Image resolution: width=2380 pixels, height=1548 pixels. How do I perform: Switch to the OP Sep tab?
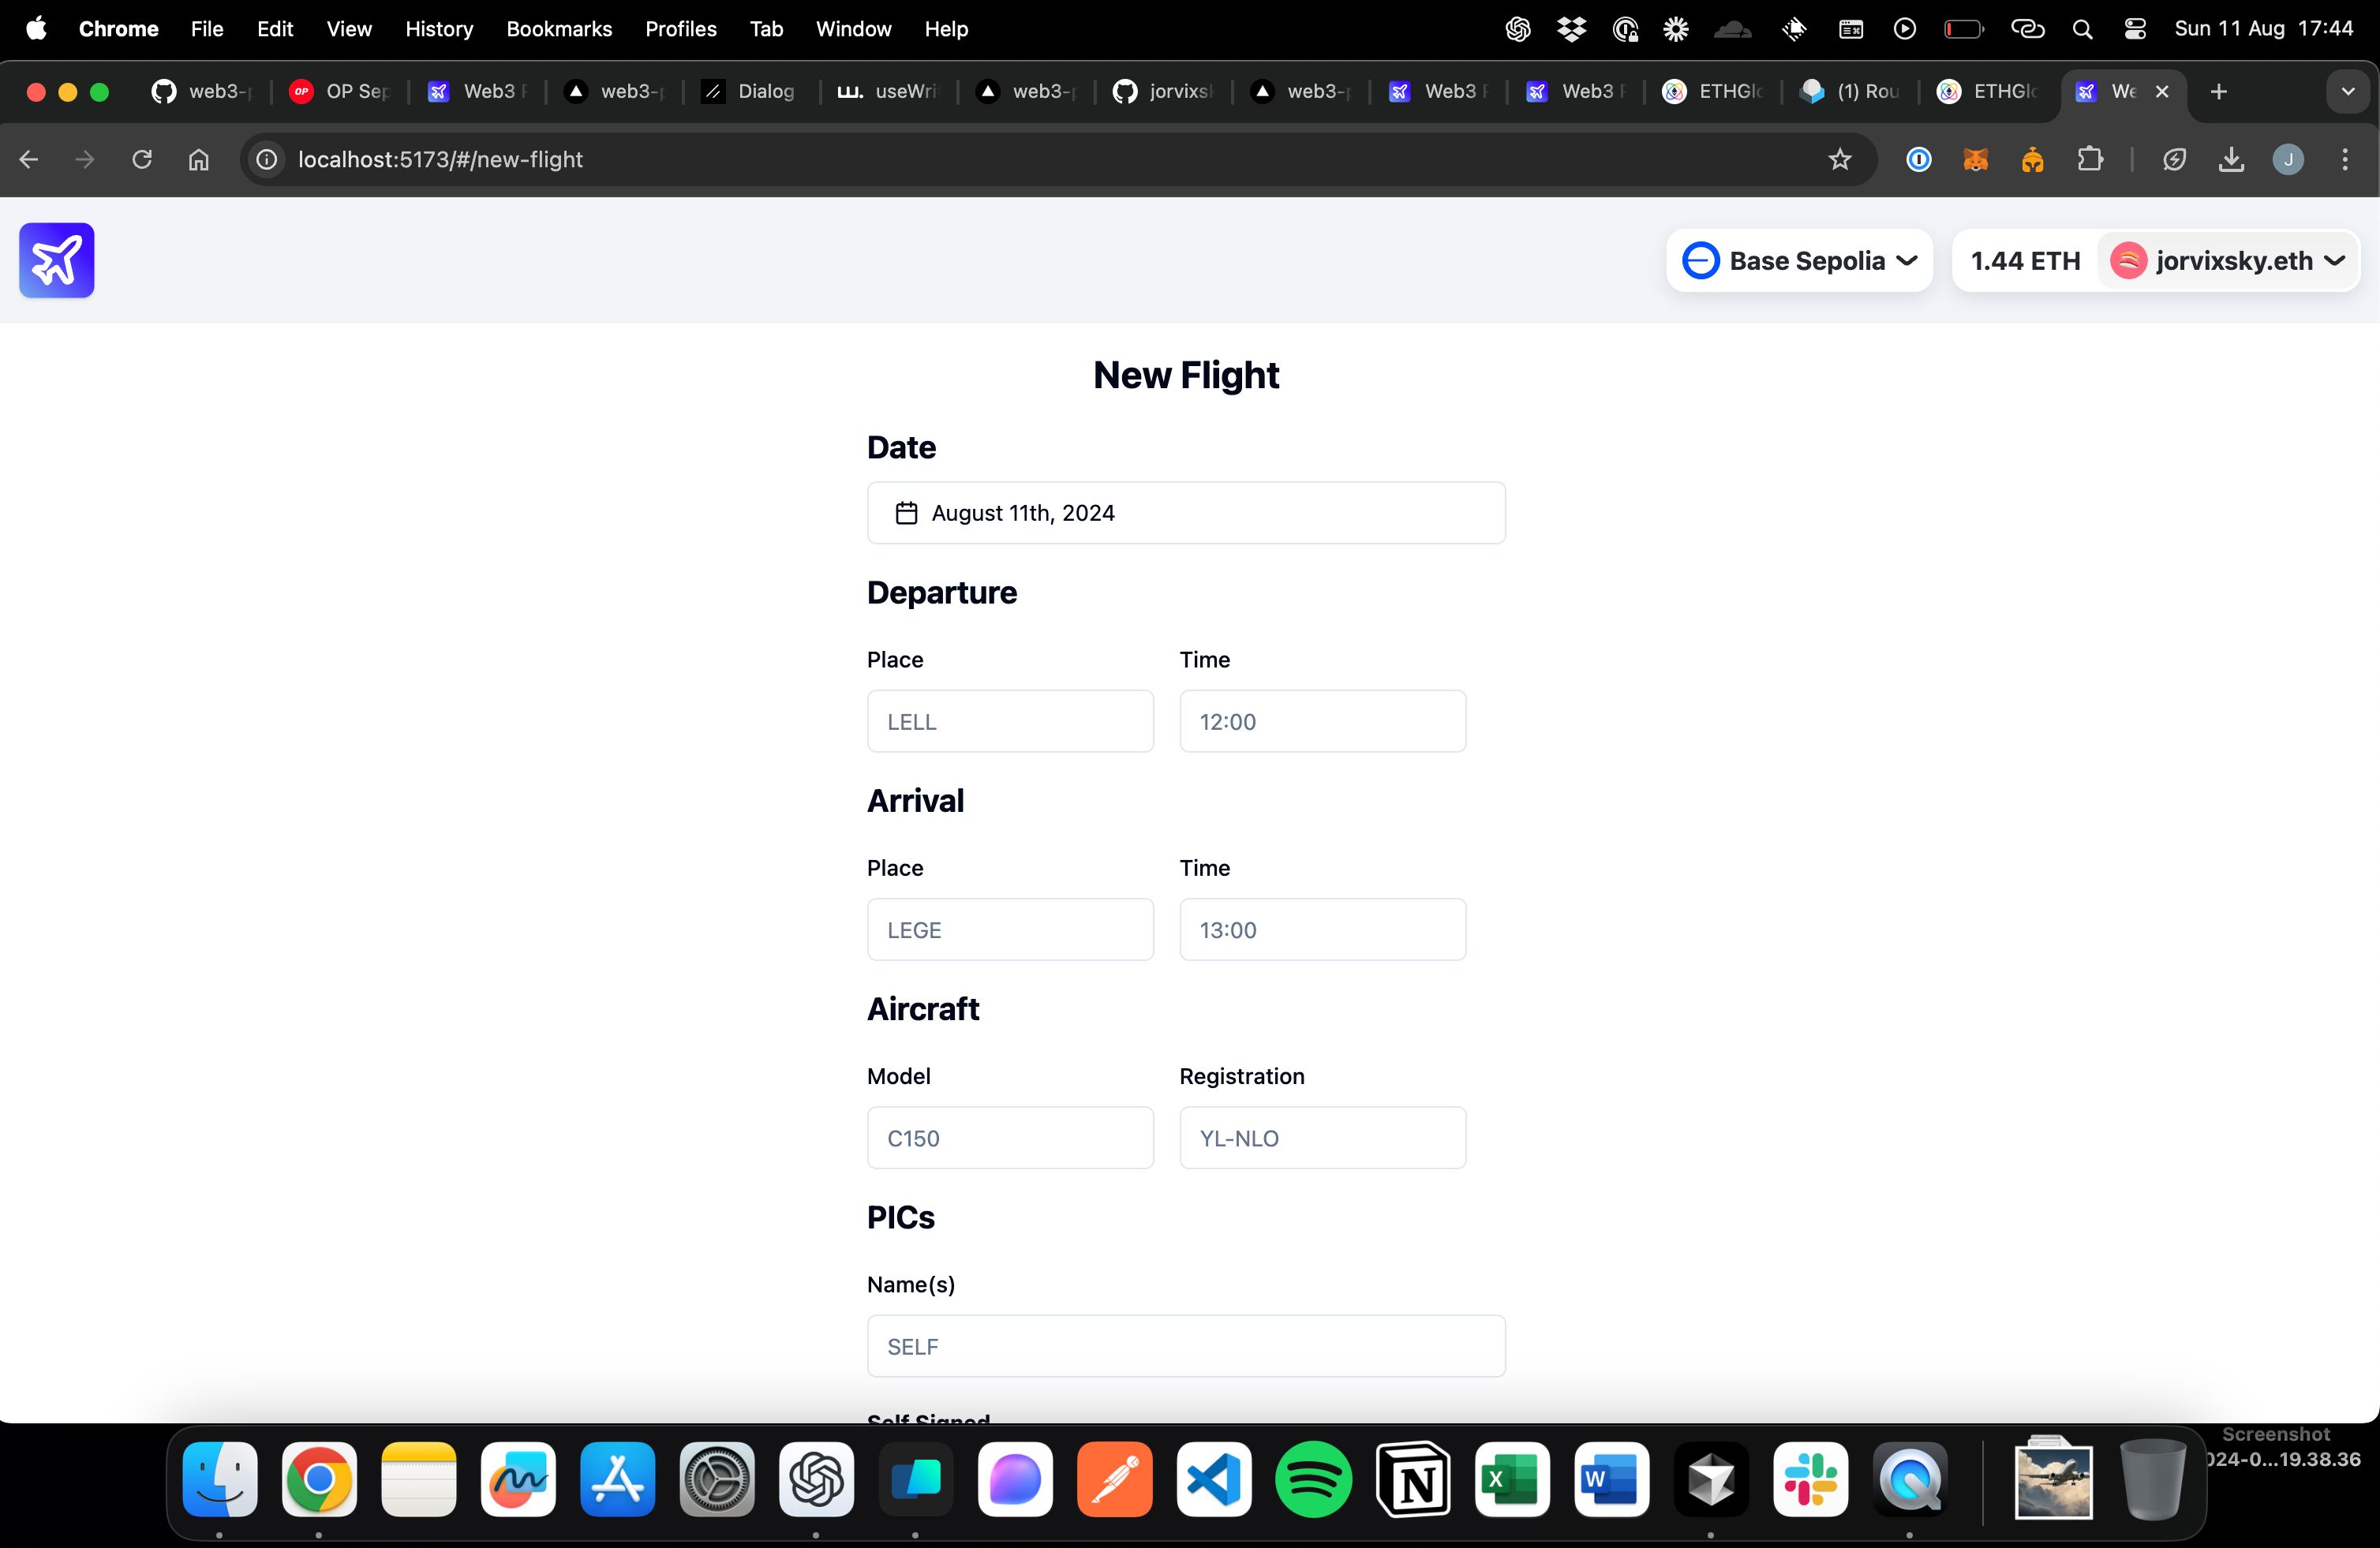[340, 92]
